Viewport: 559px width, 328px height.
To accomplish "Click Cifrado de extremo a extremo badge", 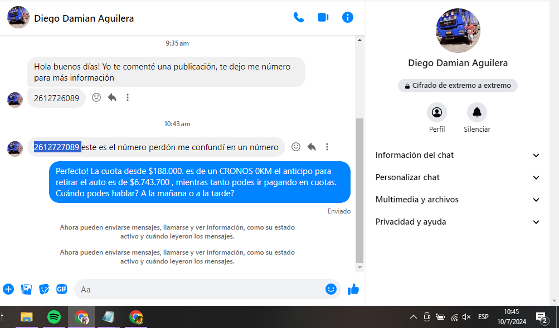I will pyautogui.click(x=458, y=86).
